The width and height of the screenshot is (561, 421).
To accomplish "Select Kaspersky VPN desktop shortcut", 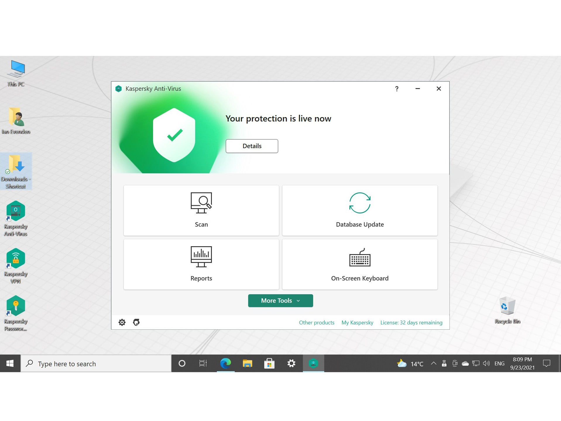I will point(16,266).
